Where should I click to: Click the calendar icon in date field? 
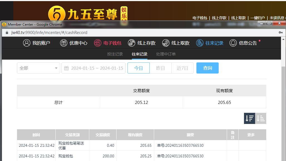66,68
